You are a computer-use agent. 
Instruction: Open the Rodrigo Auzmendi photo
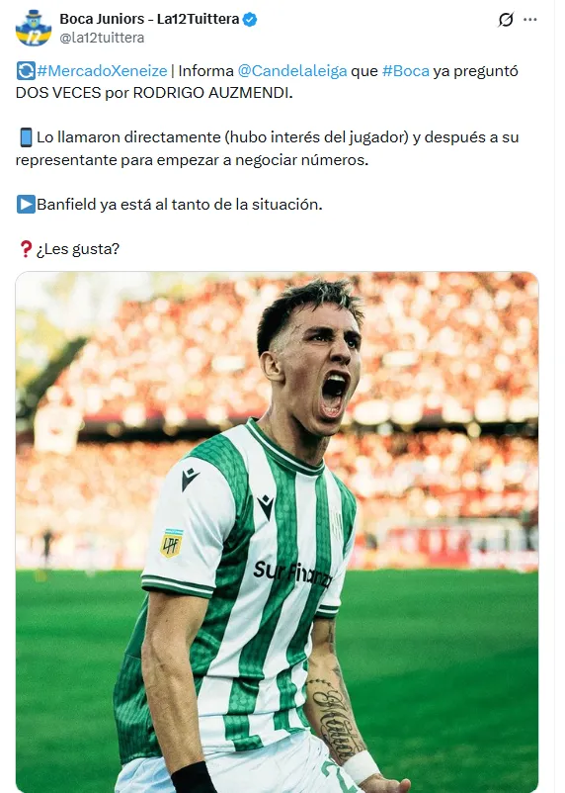tap(277, 532)
